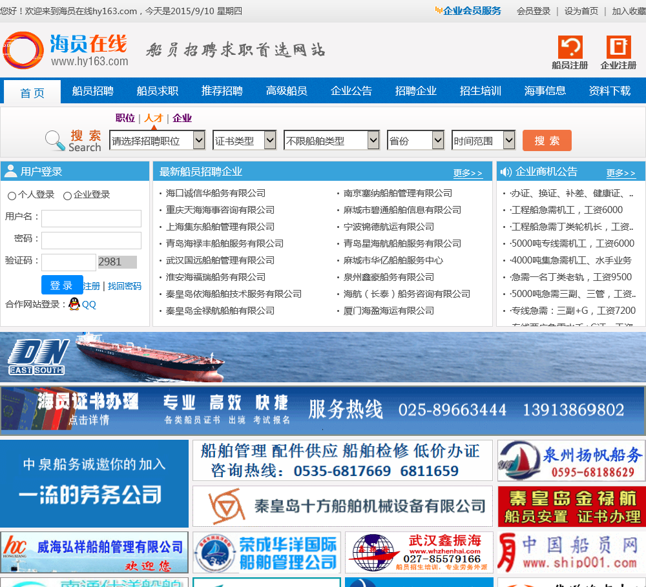Open the 资料下载 nav menu
Image resolution: width=646 pixels, height=587 pixels.
click(x=610, y=90)
